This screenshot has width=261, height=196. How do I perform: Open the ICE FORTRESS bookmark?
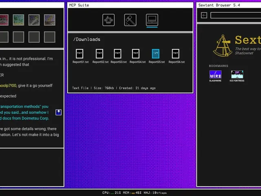[237, 76]
